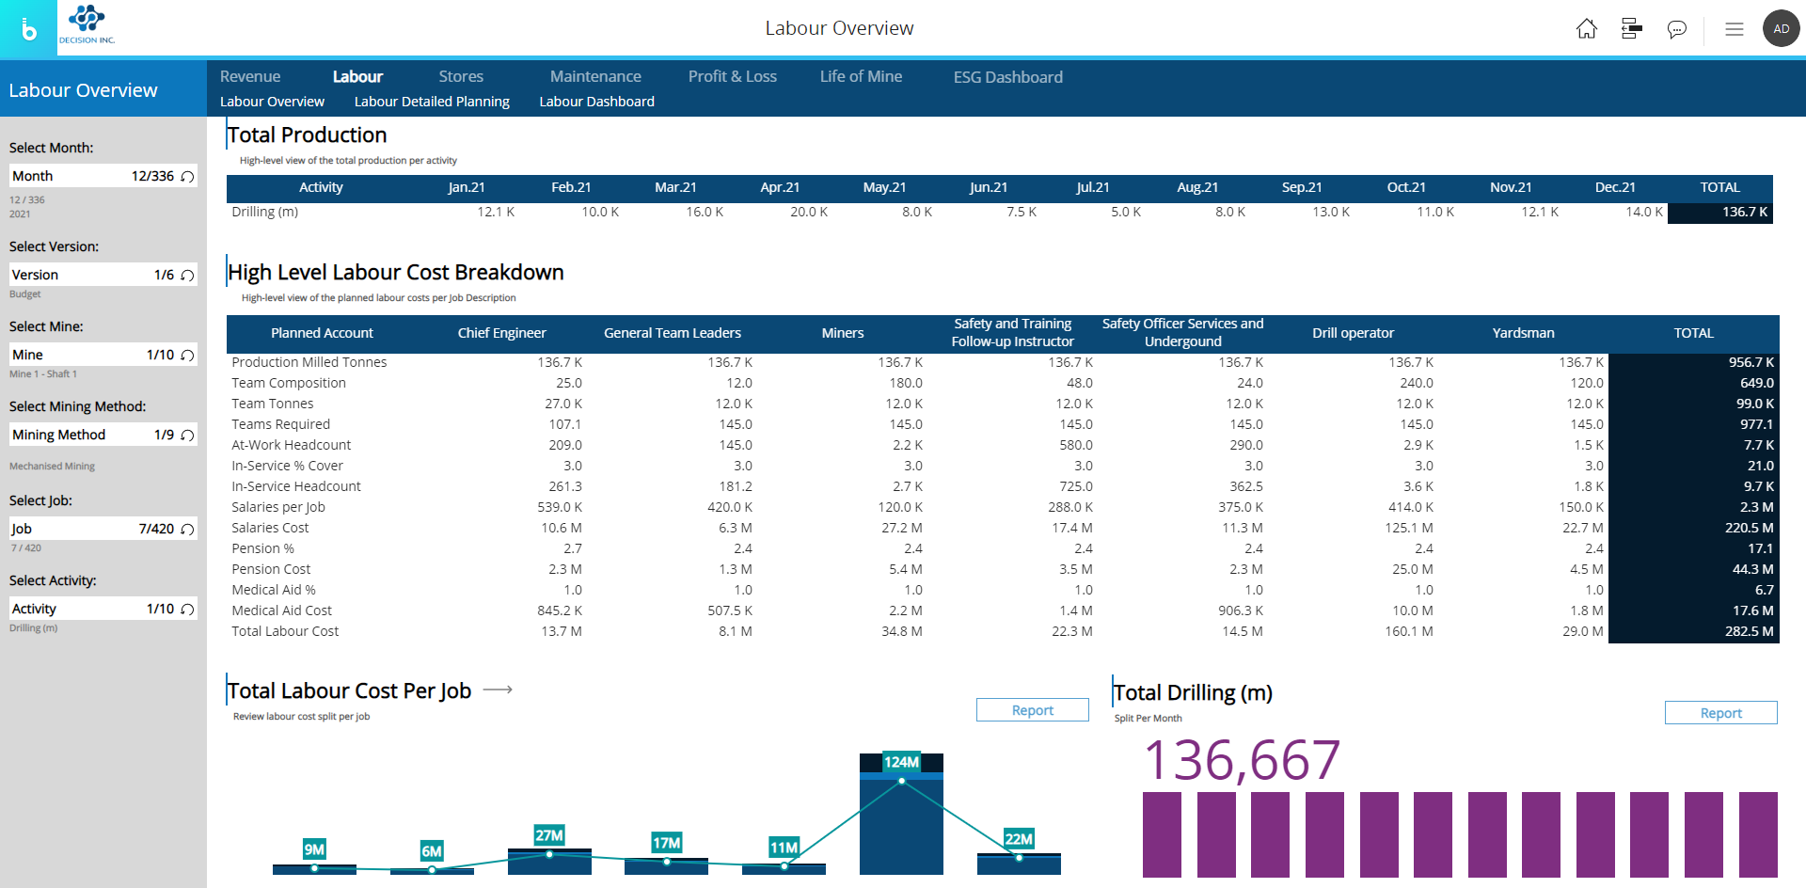Click the At-Work Headcount row label
Viewport: 1806px width, 888px height.
click(x=292, y=445)
